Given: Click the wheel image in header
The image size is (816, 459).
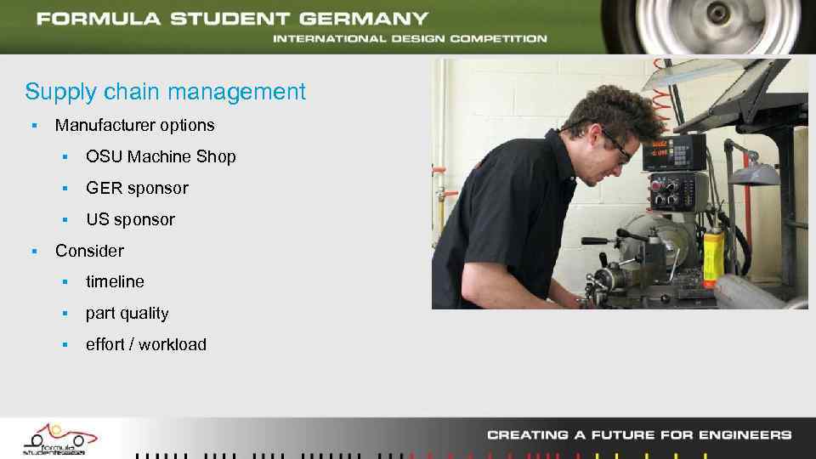Looking at the screenshot, I should (x=708, y=26).
